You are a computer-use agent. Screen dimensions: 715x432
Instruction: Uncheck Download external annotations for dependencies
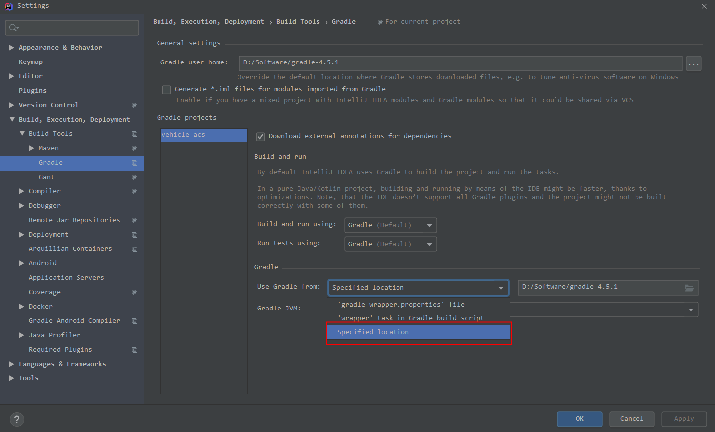click(260, 137)
